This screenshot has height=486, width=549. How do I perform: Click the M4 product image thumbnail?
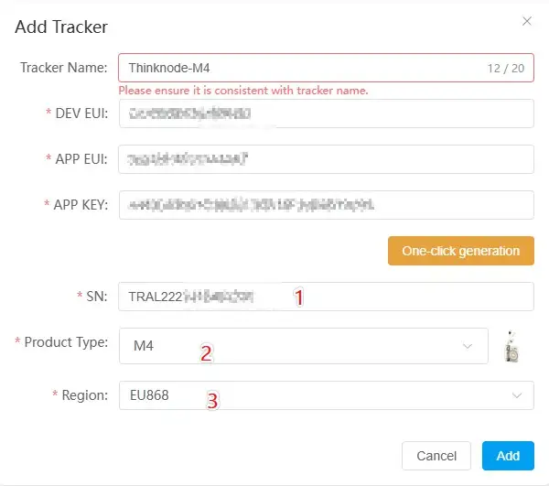[513, 347]
